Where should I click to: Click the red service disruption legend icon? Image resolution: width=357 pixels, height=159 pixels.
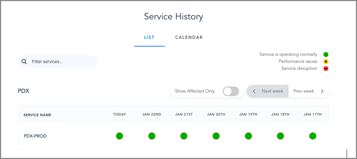(326, 69)
